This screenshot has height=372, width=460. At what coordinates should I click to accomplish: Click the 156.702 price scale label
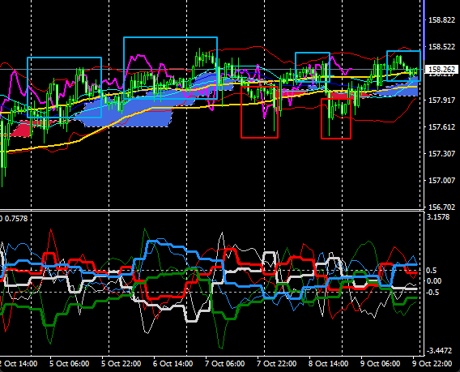click(x=442, y=207)
